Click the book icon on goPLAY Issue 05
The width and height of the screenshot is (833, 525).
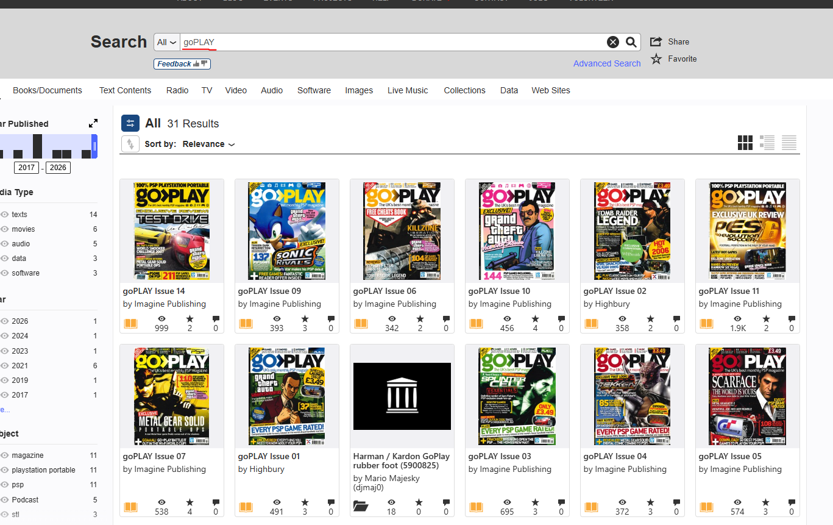click(707, 507)
